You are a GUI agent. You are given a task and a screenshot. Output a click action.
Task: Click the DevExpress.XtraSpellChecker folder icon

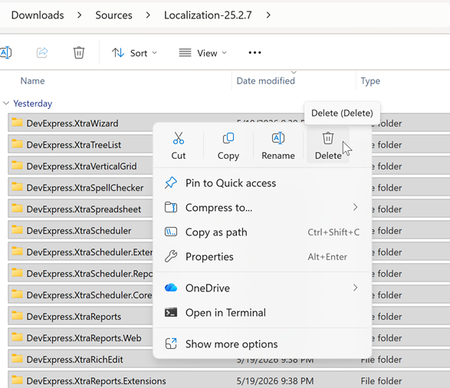tap(17, 187)
